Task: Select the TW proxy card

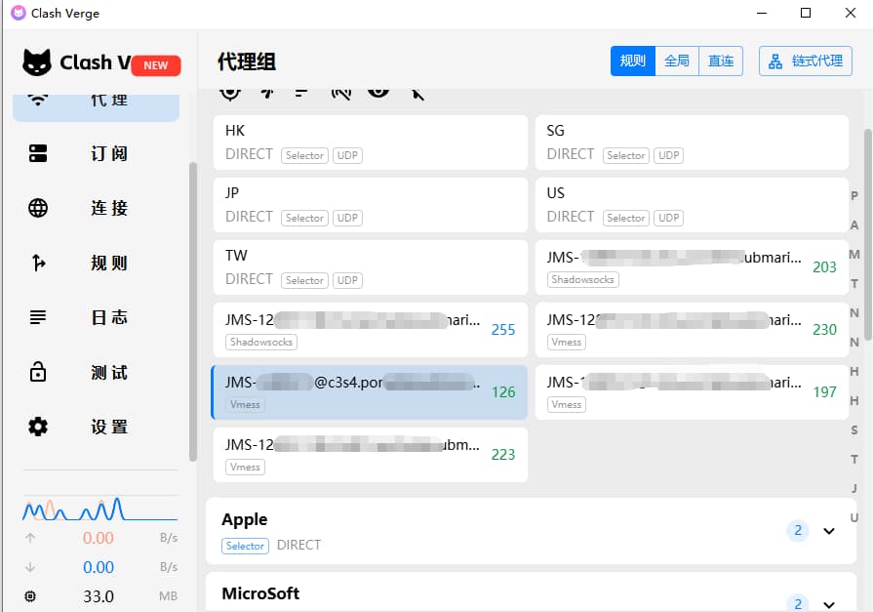Action: click(x=371, y=267)
